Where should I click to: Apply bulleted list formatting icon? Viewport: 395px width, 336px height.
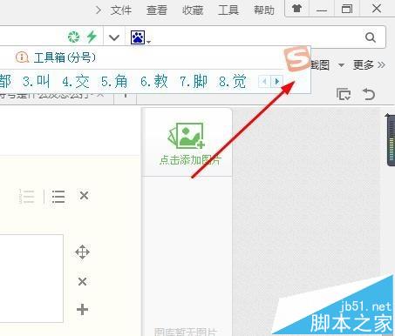coord(58,197)
